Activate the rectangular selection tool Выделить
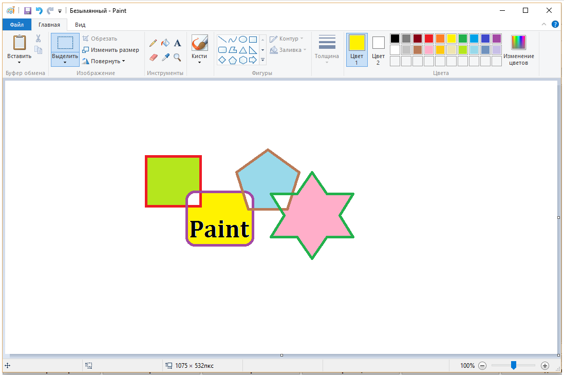 pyautogui.click(x=65, y=43)
